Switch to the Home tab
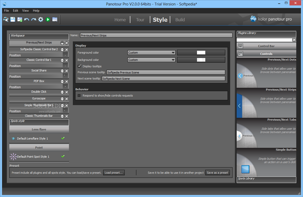 (x=120, y=20)
